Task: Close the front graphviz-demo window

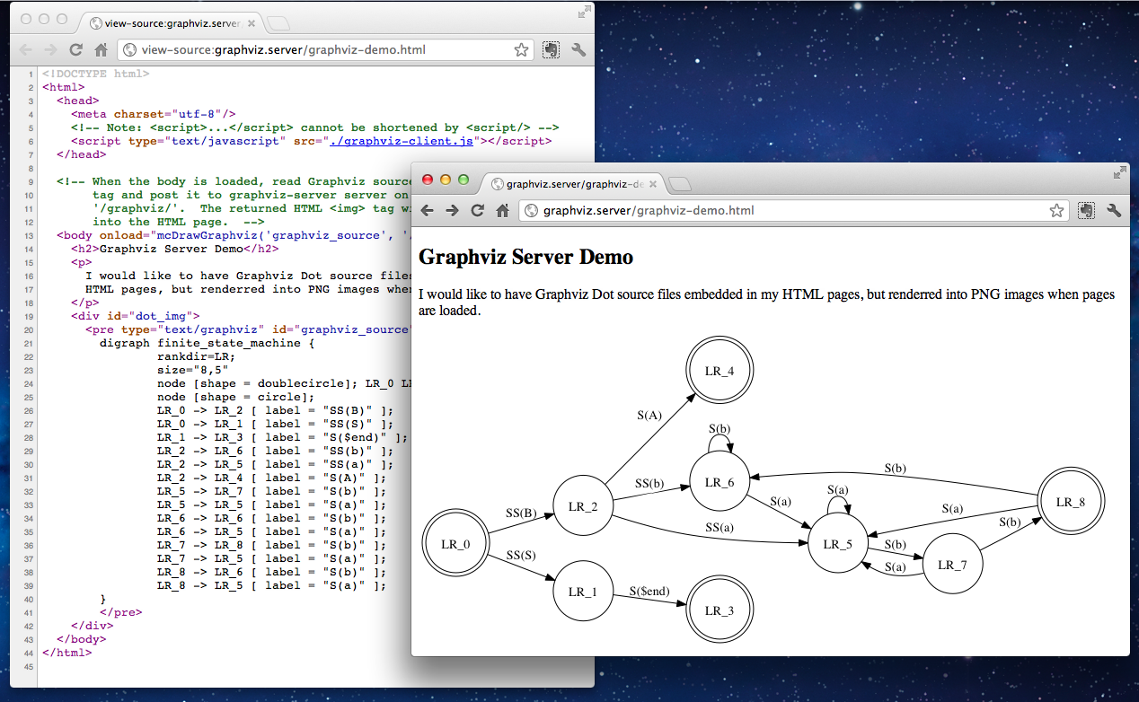Action: [x=428, y=180]
